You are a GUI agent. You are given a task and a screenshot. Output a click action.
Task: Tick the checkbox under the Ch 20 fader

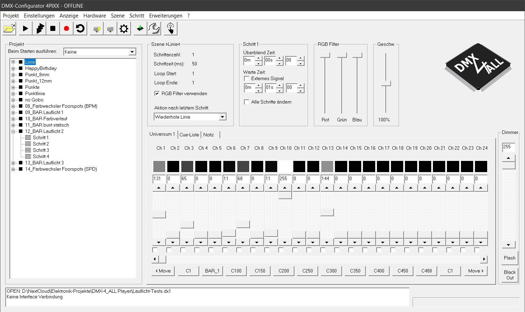[421, 250]
